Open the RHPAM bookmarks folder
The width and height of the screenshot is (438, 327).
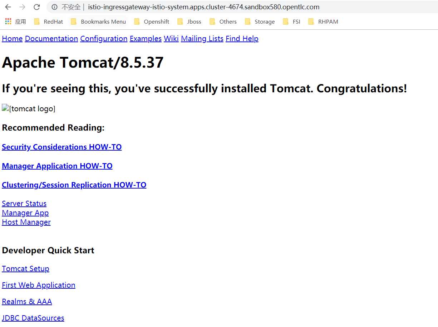323,21
